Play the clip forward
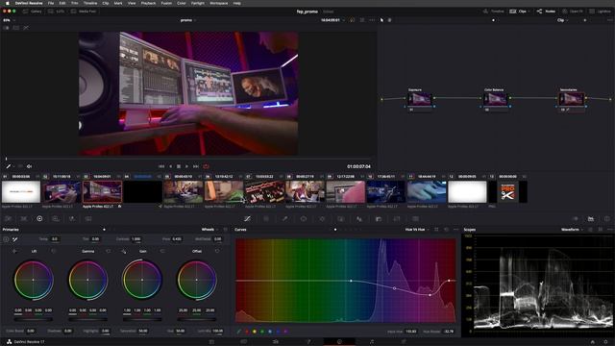 pos(186,166)
